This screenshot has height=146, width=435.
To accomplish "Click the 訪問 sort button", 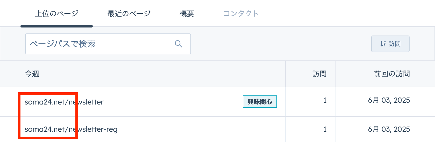I will click(390, 44).
